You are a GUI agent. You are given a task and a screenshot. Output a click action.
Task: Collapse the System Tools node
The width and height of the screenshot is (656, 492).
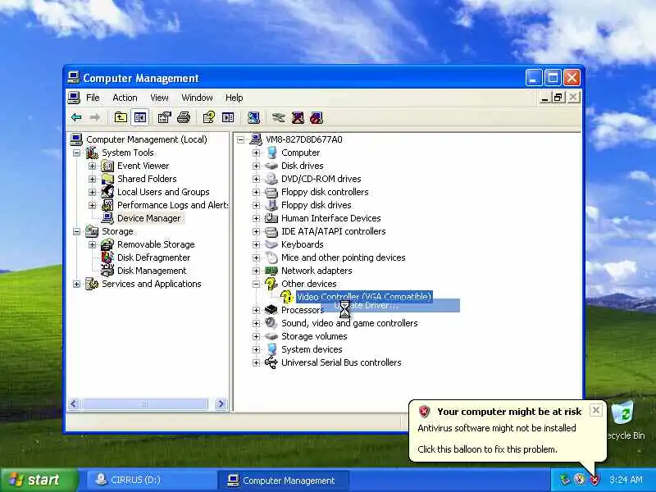[76, 153]
